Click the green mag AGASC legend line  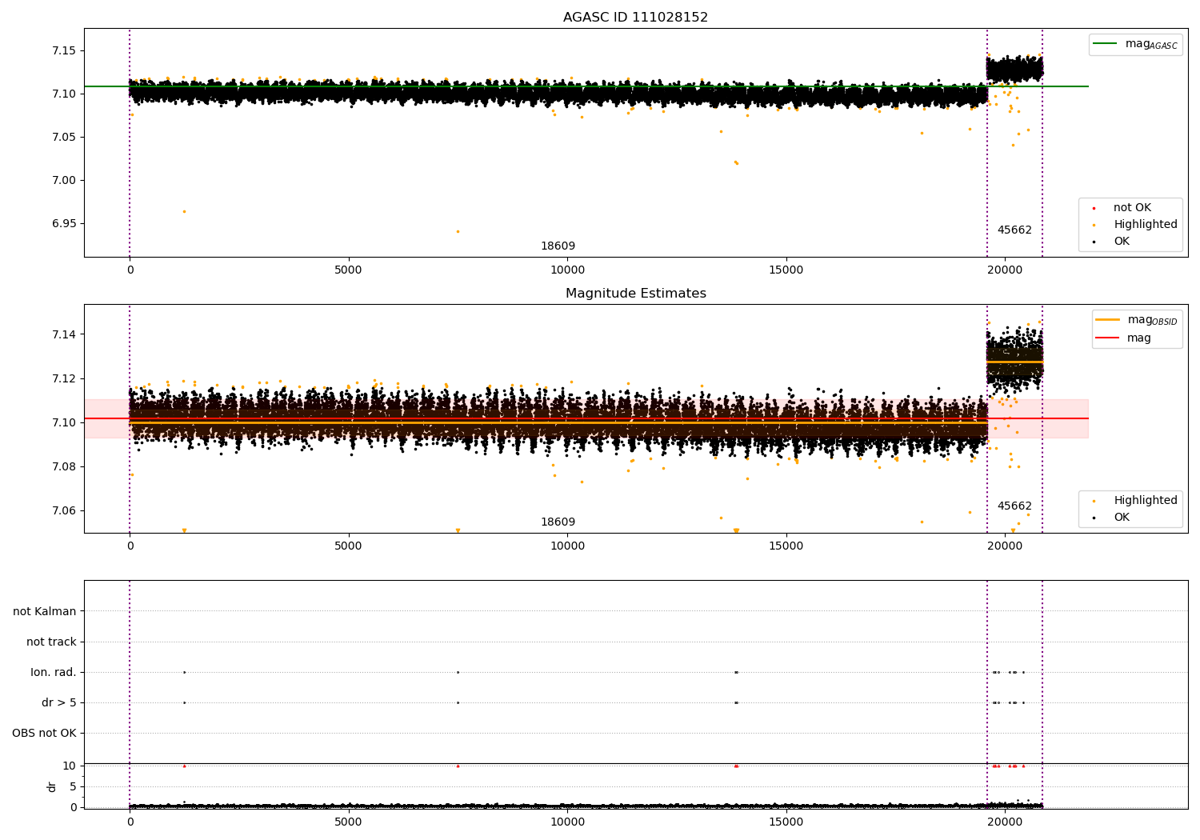coord(1106,44)
